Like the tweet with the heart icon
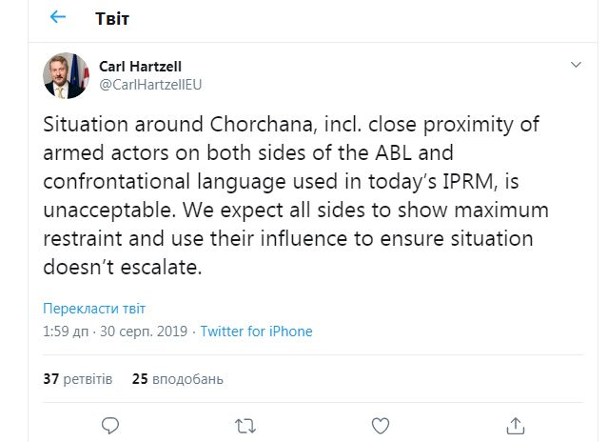 (380, 424)
